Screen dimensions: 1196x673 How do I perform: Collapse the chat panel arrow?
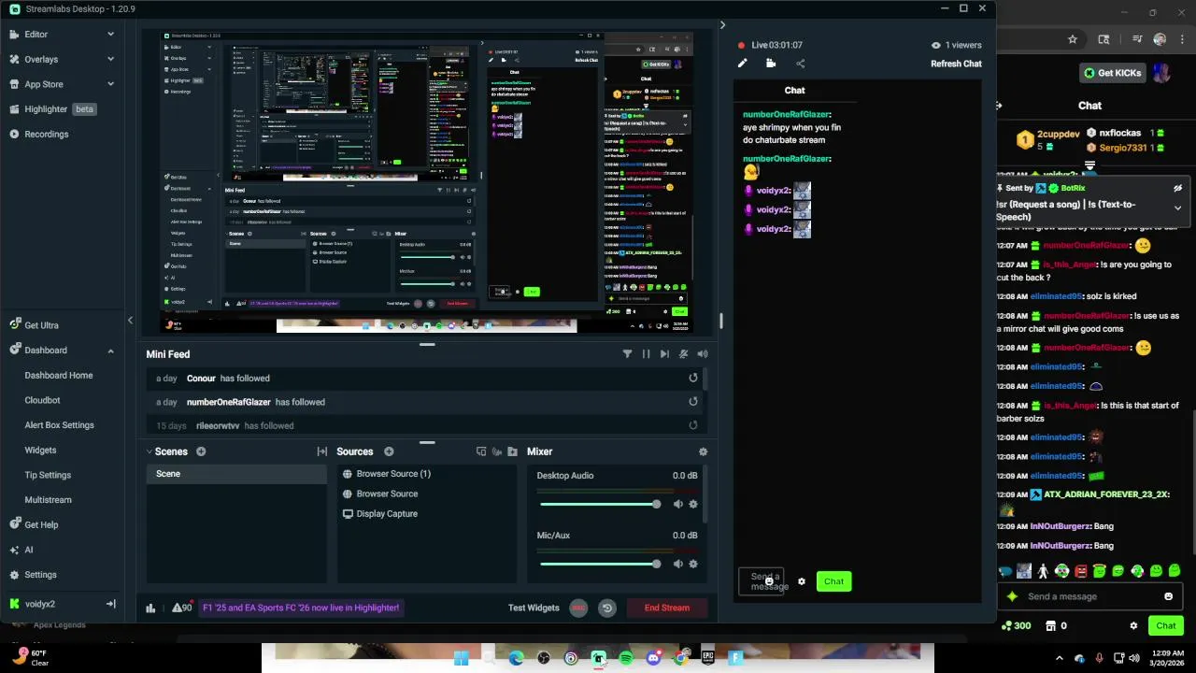722,25
